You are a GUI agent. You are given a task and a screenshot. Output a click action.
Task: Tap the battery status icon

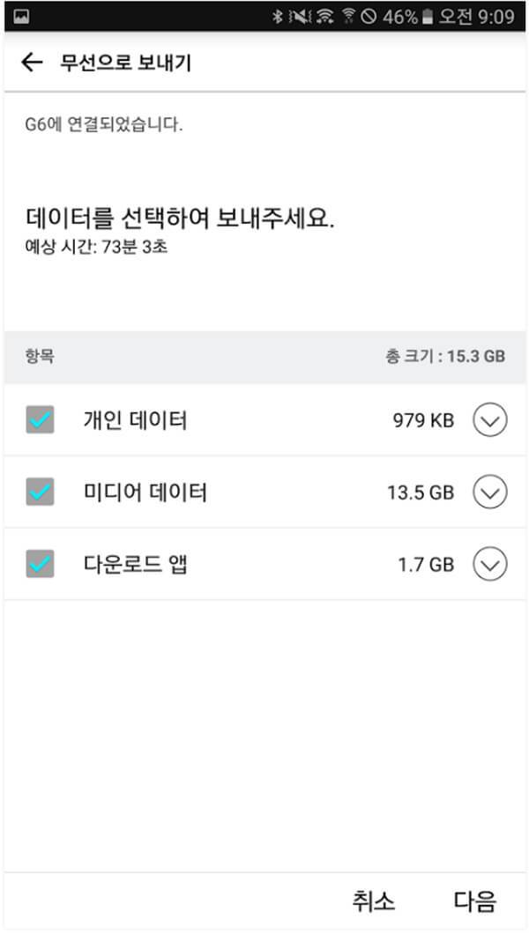(428, 16)
